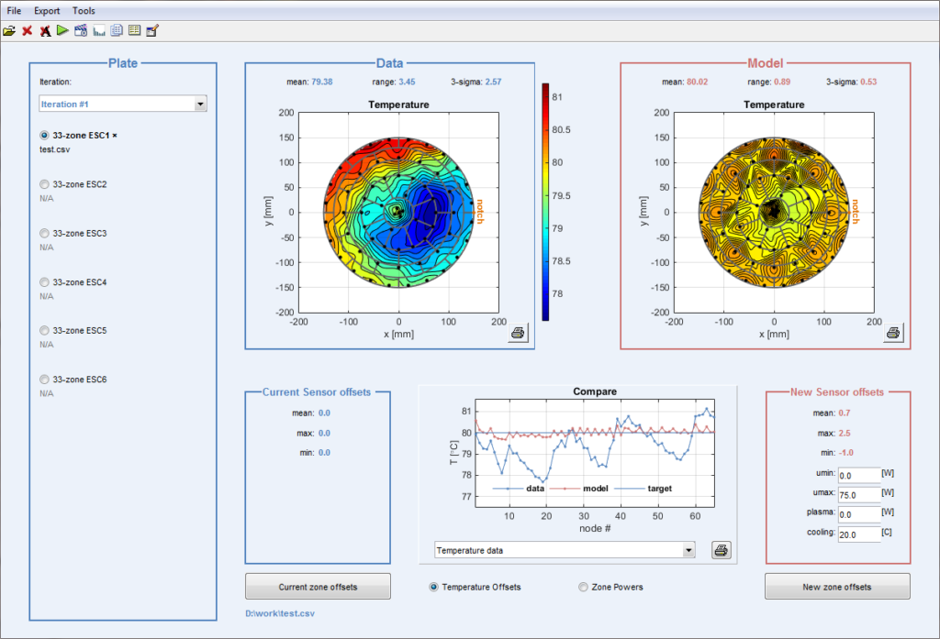Click the plain red X toolbar icon
The image size is (940, 639).
pos(27,30)
